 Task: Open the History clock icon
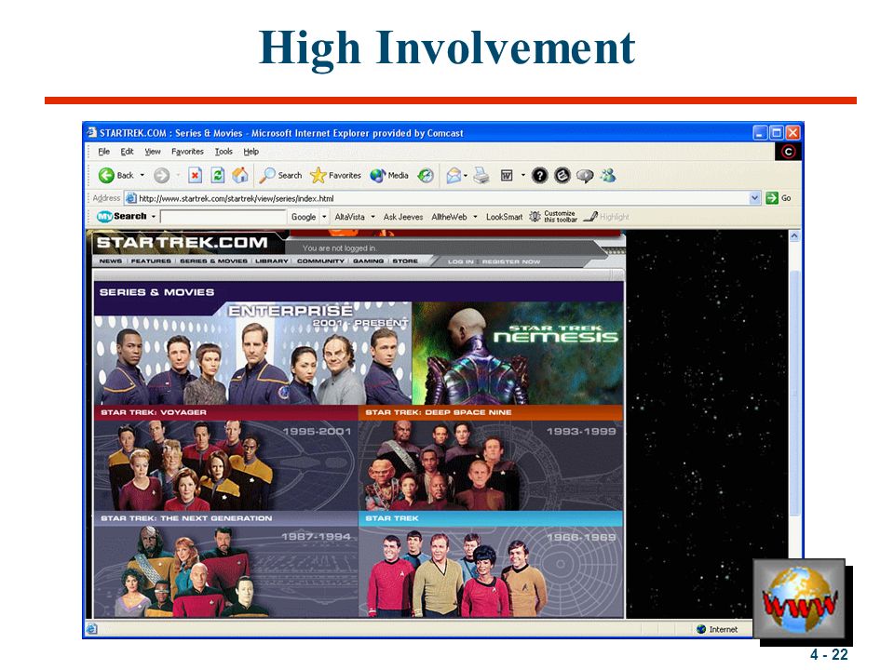coord(426,176)
